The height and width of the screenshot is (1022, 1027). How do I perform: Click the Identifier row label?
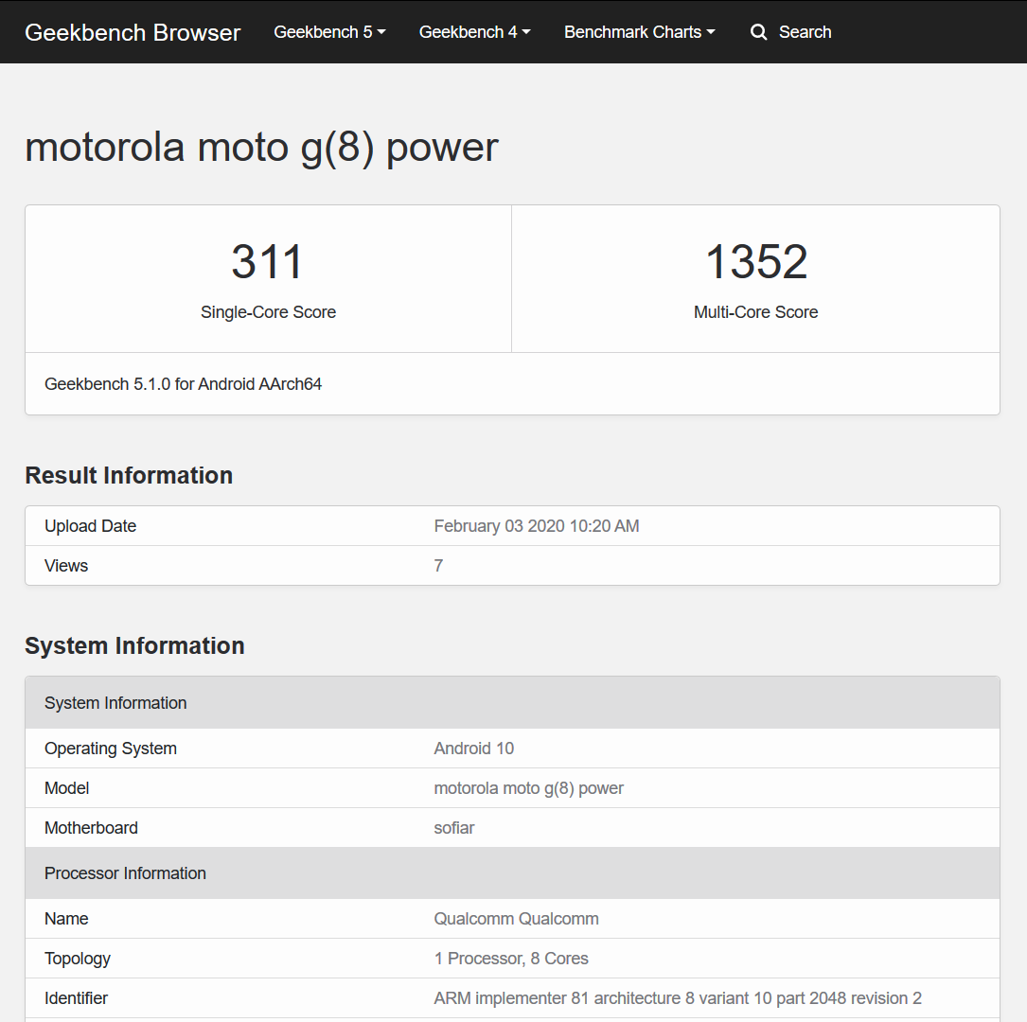(x=76, y=998)
